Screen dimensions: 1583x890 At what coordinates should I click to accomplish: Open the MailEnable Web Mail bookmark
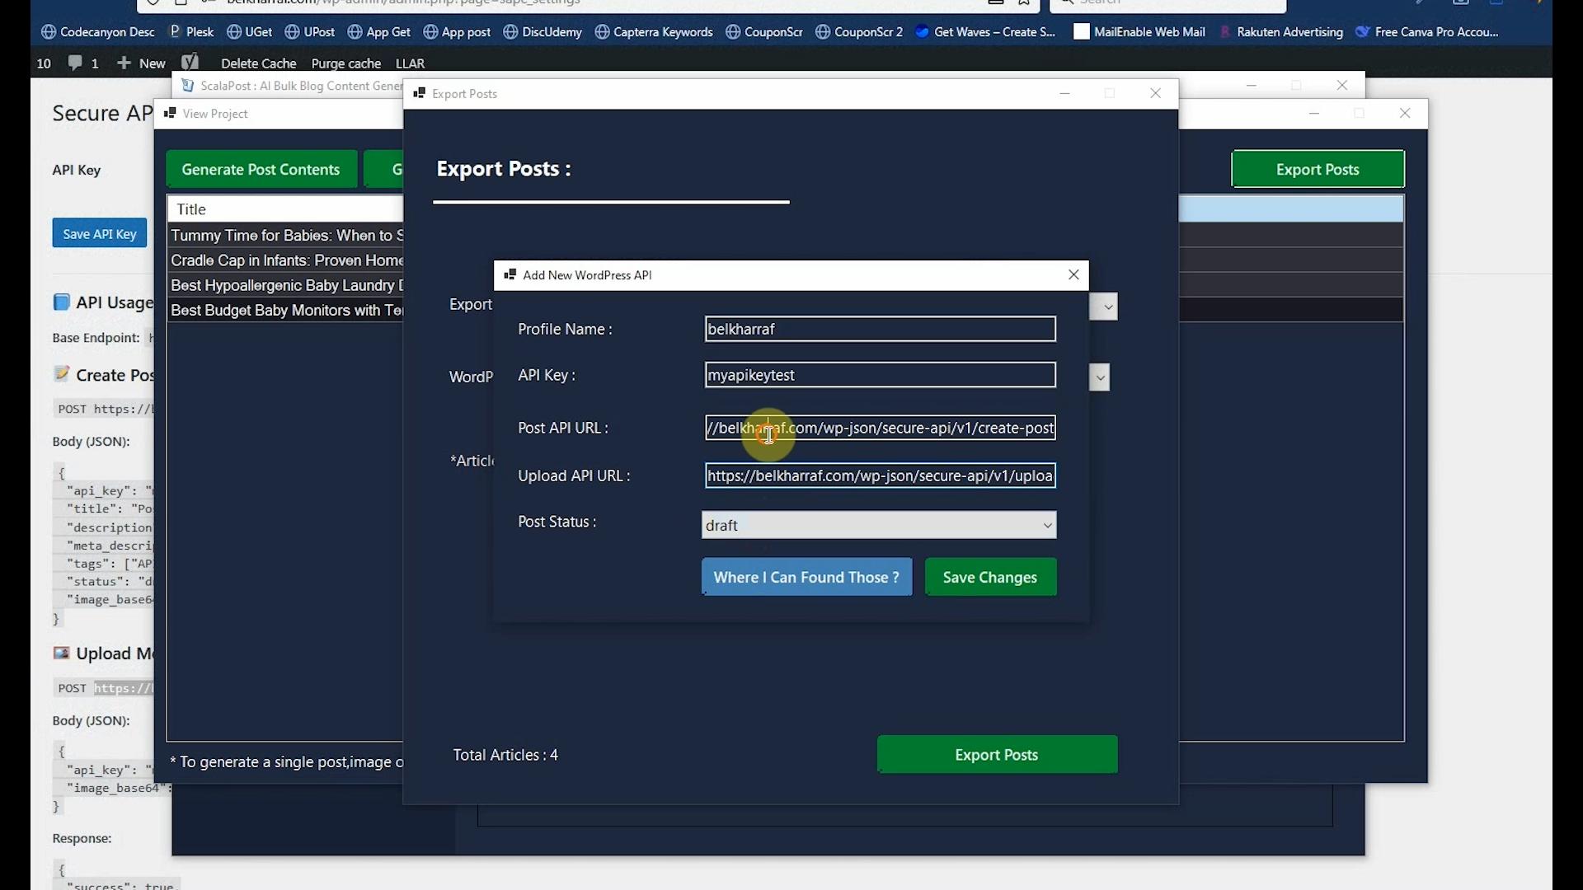[x=1139, y=31]
